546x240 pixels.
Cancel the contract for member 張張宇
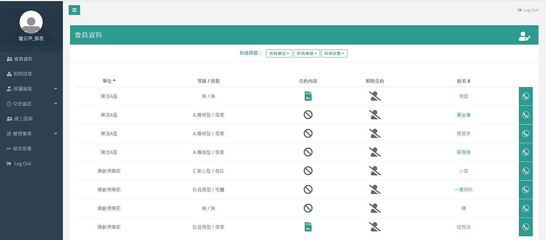[374, 133]
